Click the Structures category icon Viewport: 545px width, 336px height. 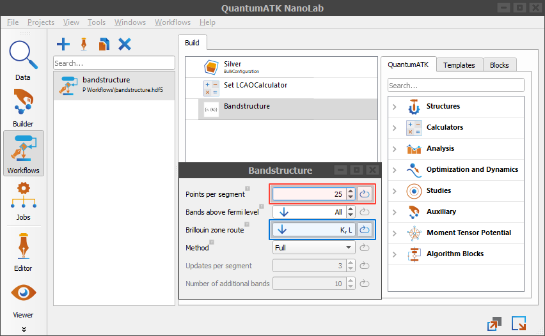tap(414, 107)
